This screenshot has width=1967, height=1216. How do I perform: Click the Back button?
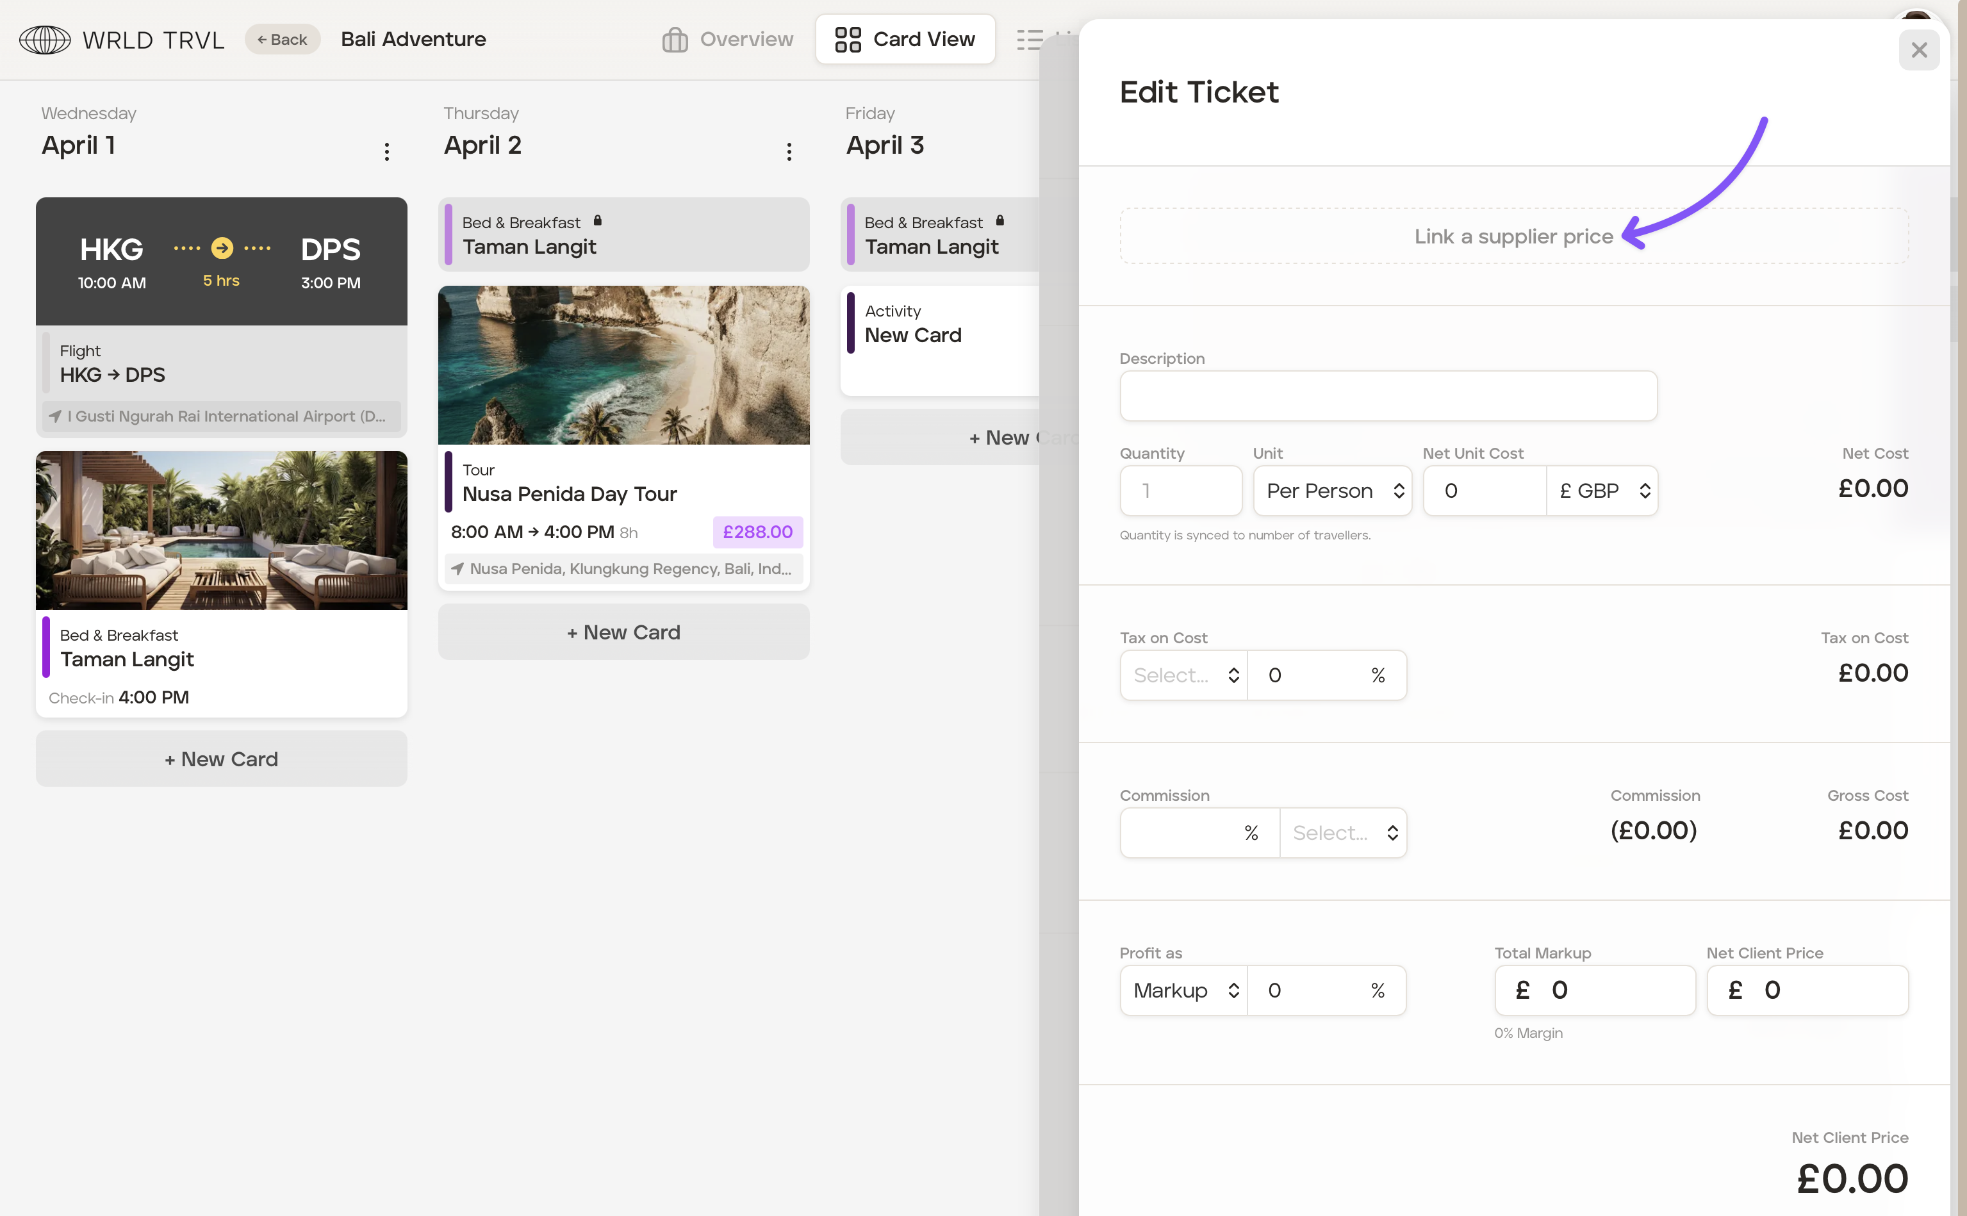pyautogui.click(x=283, y=40)
